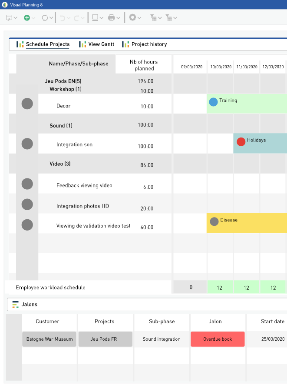The width and height of the screenshot is (287, 389).
Task: Click the redo arrow icon
Action: pyautogui.click(x=77, y=18)
